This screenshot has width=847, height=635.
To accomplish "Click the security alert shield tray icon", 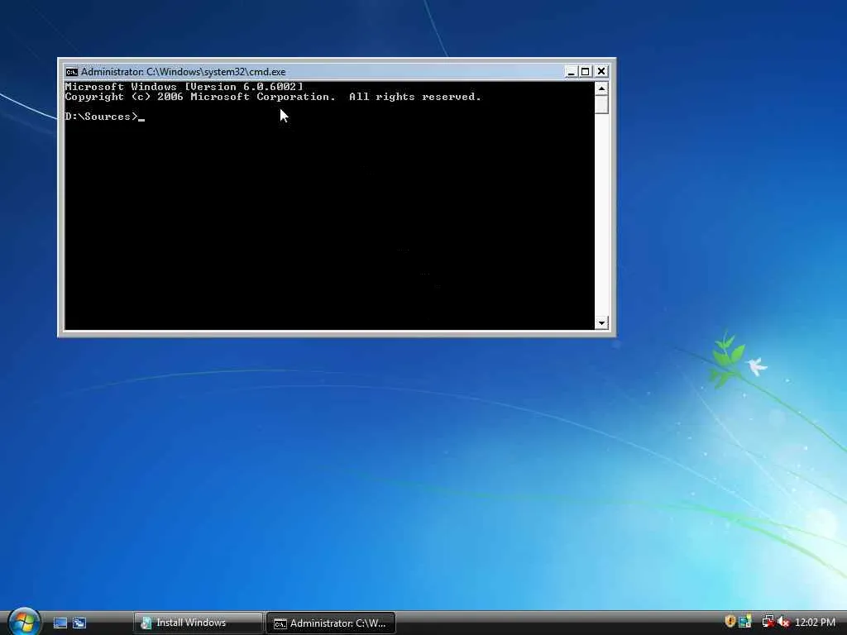I will (730, 622).
